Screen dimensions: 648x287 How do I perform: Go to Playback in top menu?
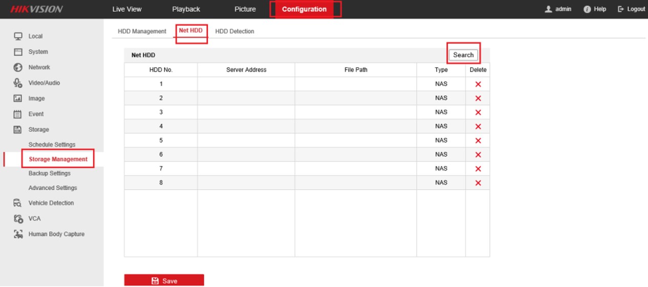(x=186, y=9)
